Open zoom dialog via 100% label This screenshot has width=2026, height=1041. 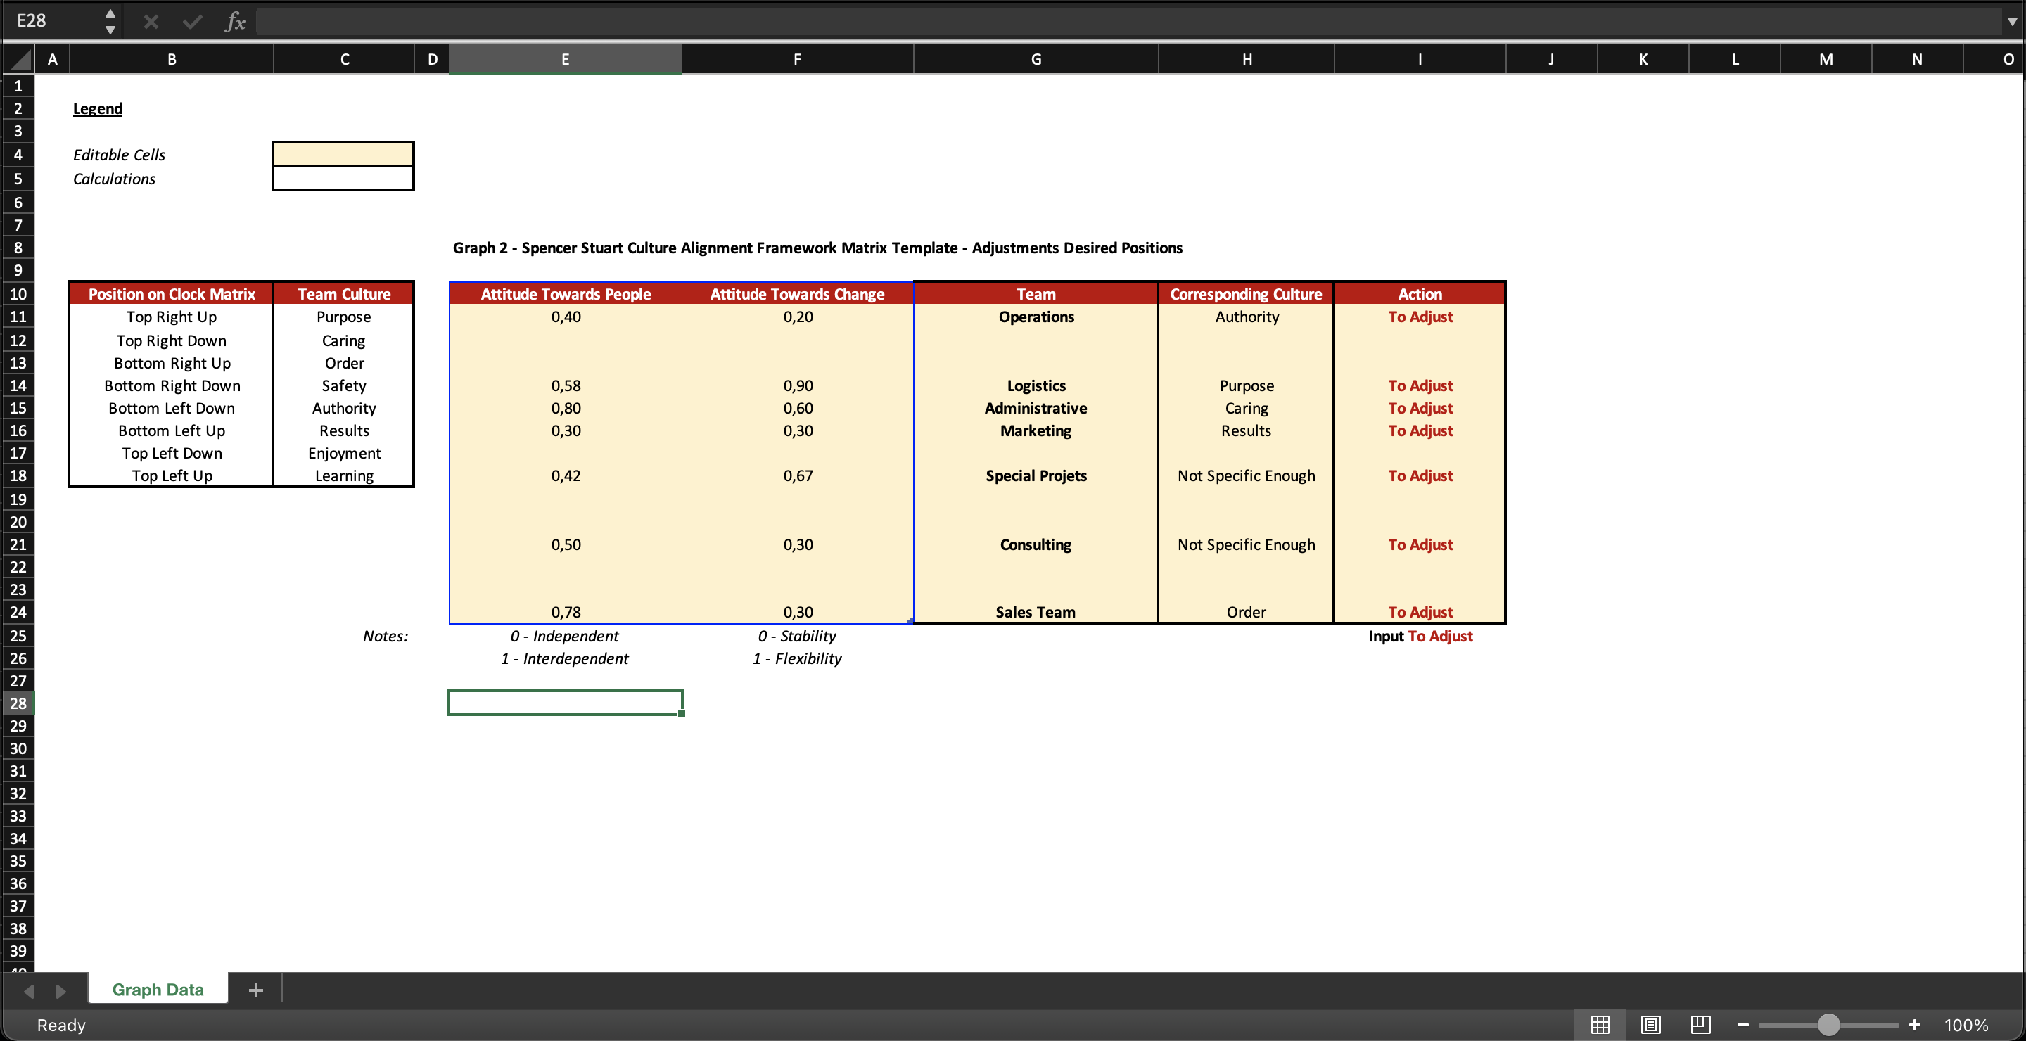tap(1966, 1025)
